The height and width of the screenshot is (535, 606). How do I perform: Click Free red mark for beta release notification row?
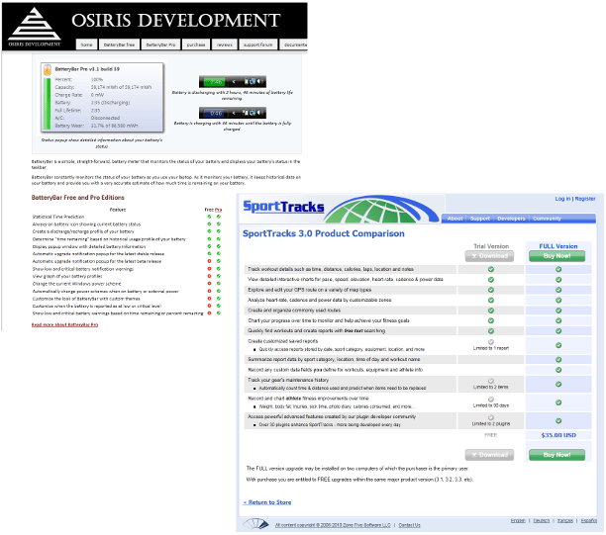[210, 261]
